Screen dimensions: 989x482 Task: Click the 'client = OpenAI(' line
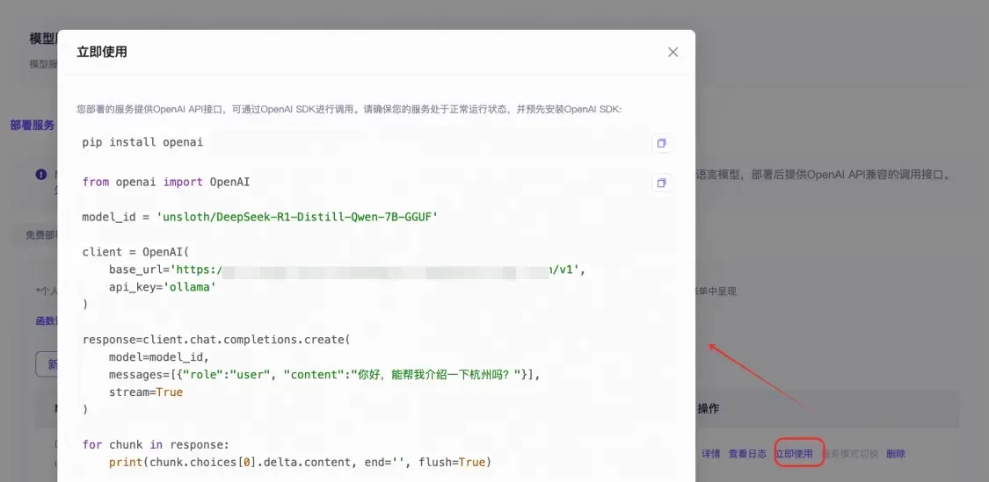pos(135,252)
